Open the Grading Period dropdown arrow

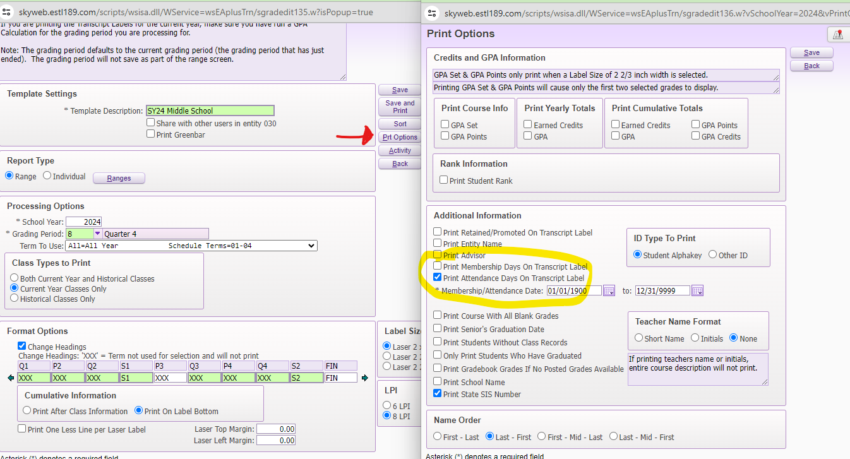pyautogui.click(x=98, y=234)
